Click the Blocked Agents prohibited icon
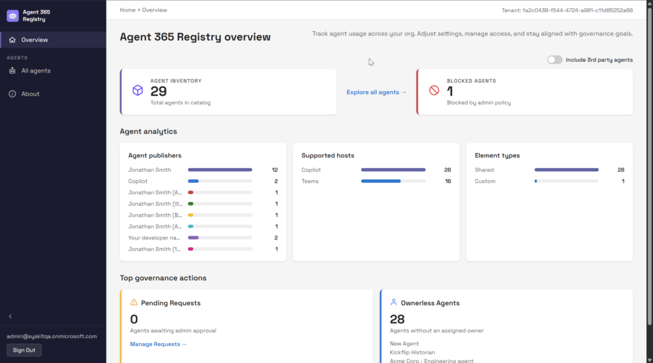Screen dimensions: 653x363 click(434, 90)
